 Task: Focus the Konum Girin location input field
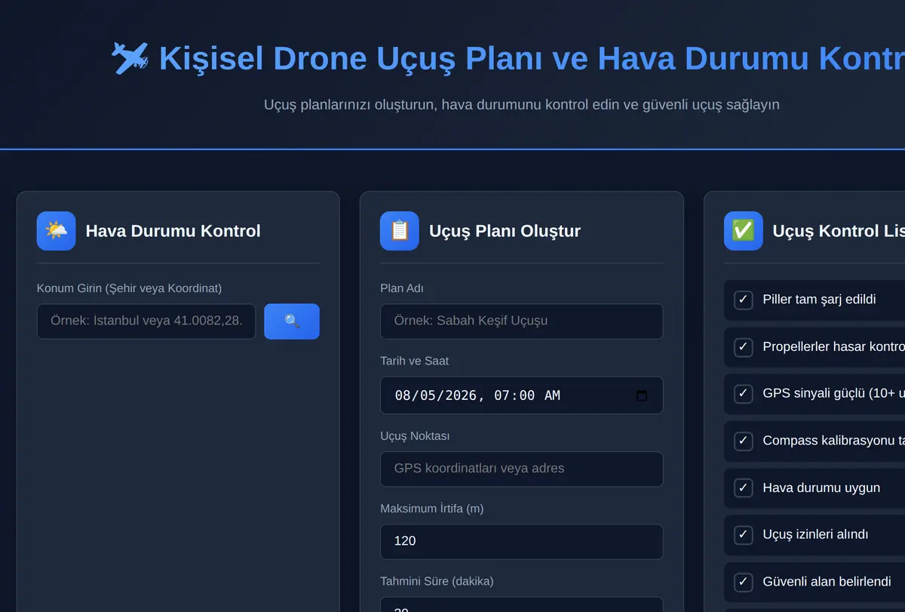(146, 321)
